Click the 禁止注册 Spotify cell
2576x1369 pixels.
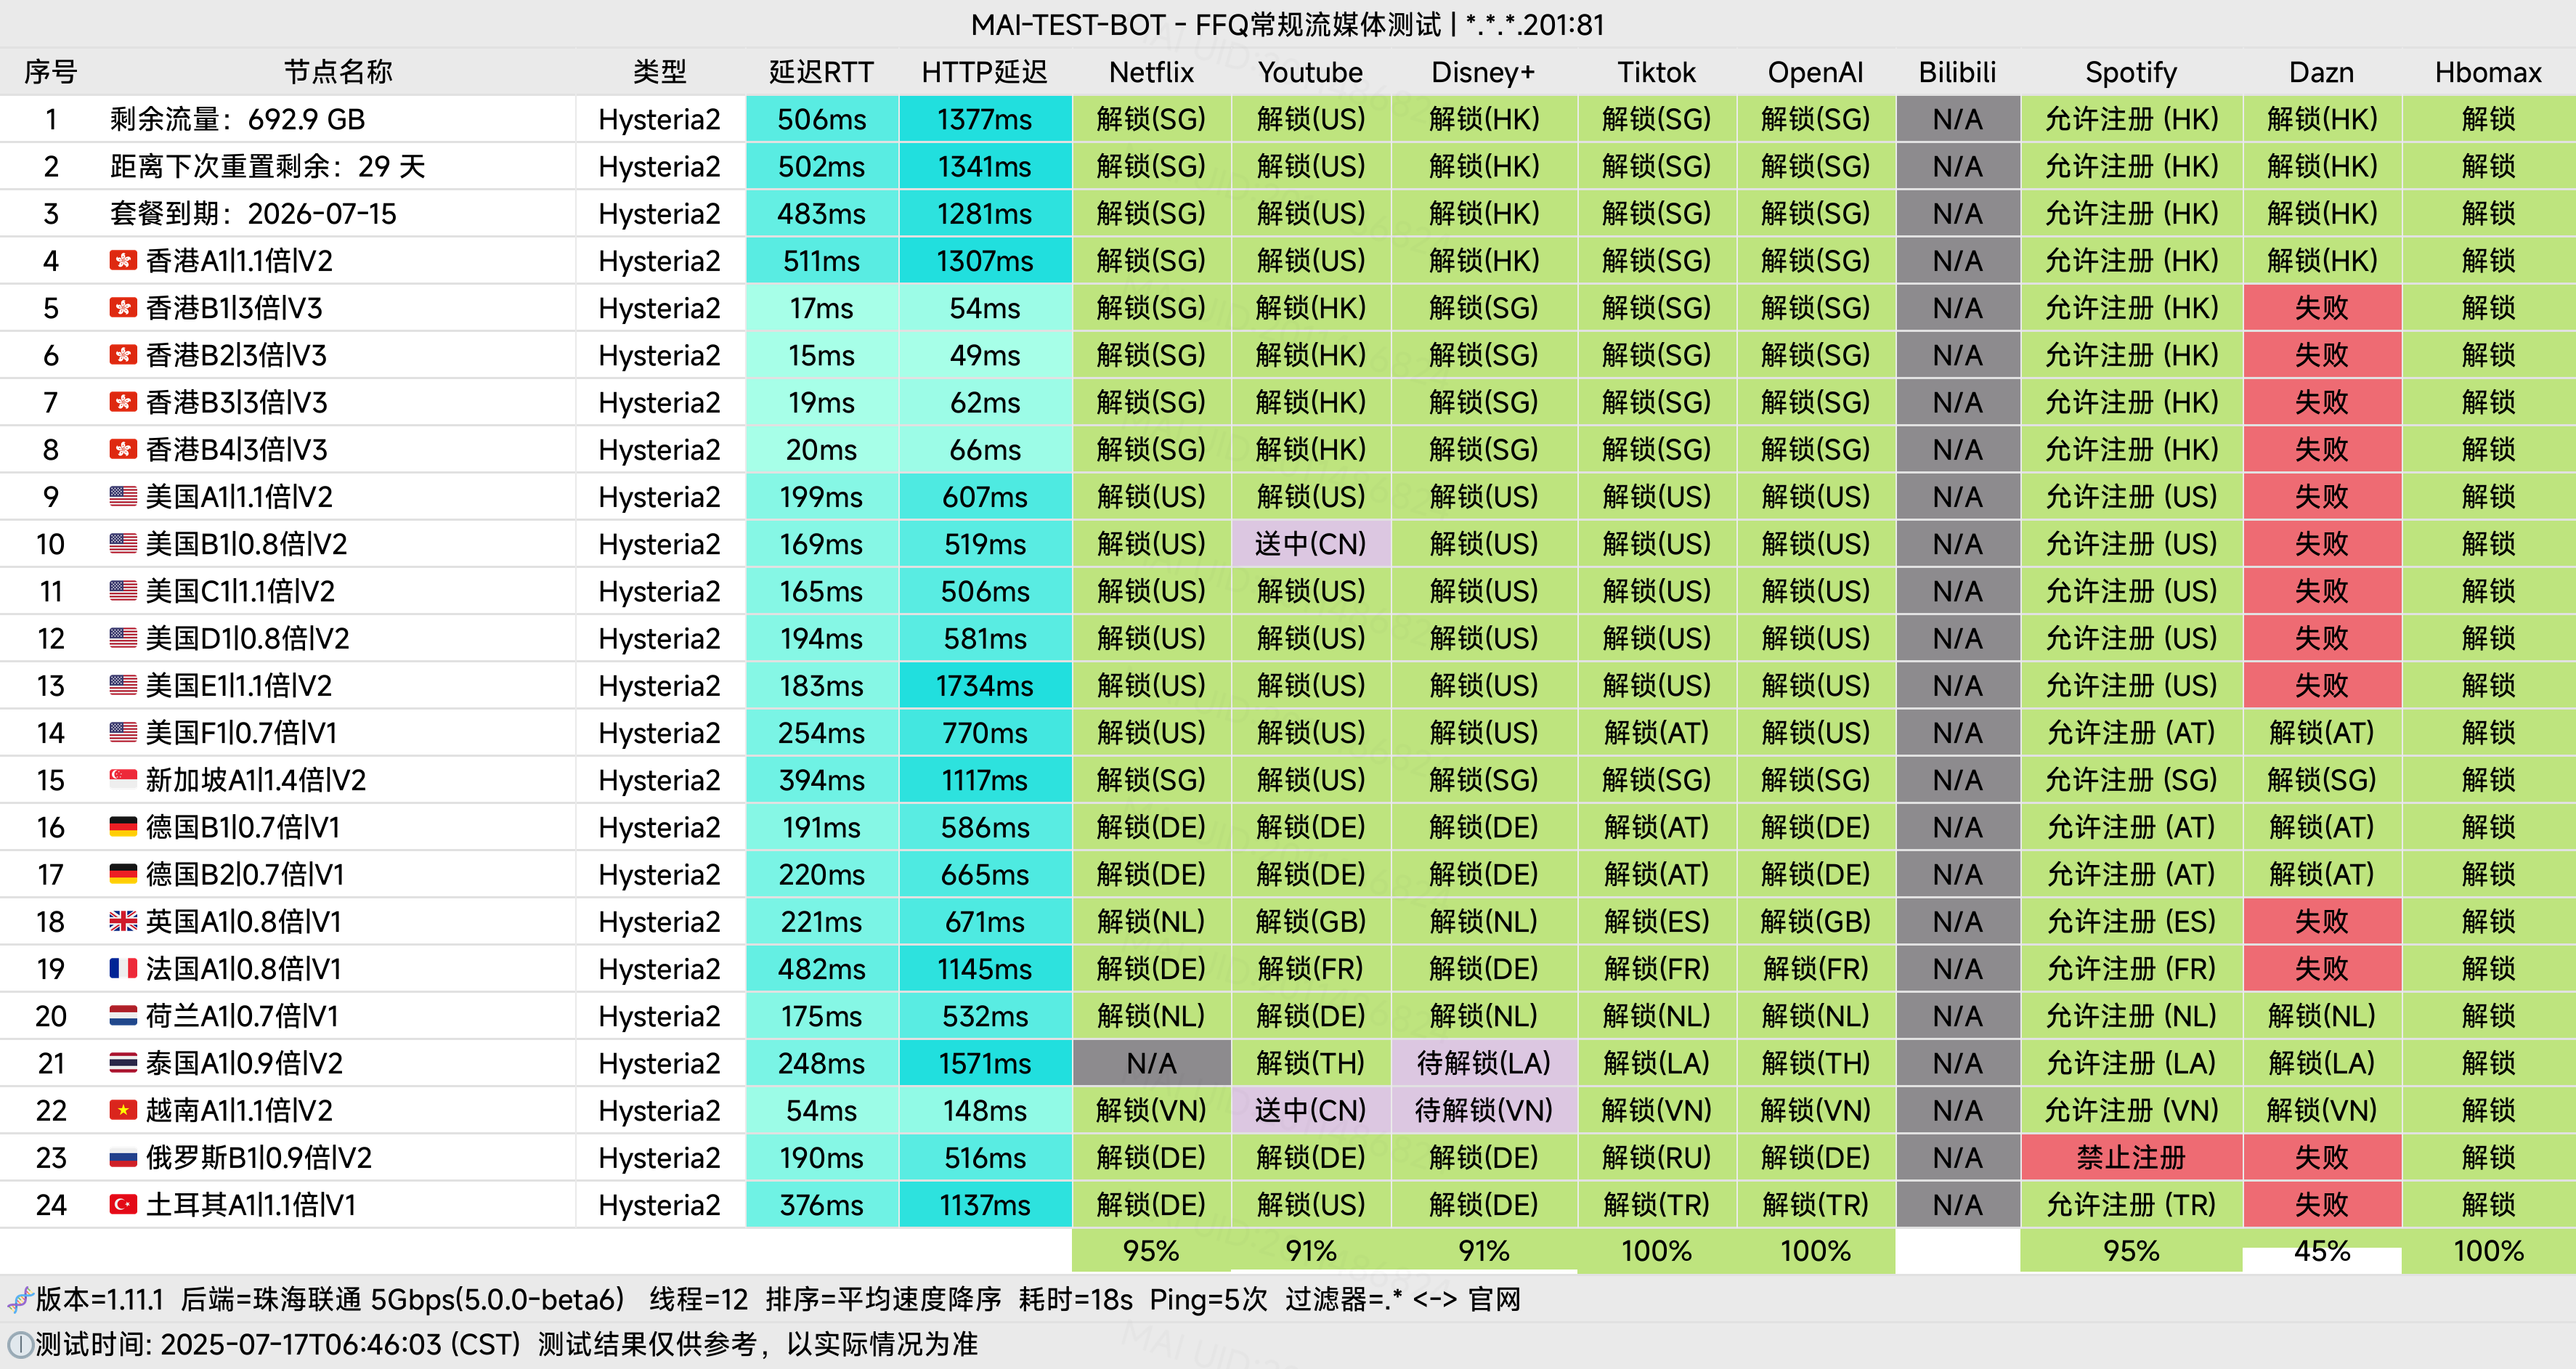pyautogui.click(x=2131, y=1158)
